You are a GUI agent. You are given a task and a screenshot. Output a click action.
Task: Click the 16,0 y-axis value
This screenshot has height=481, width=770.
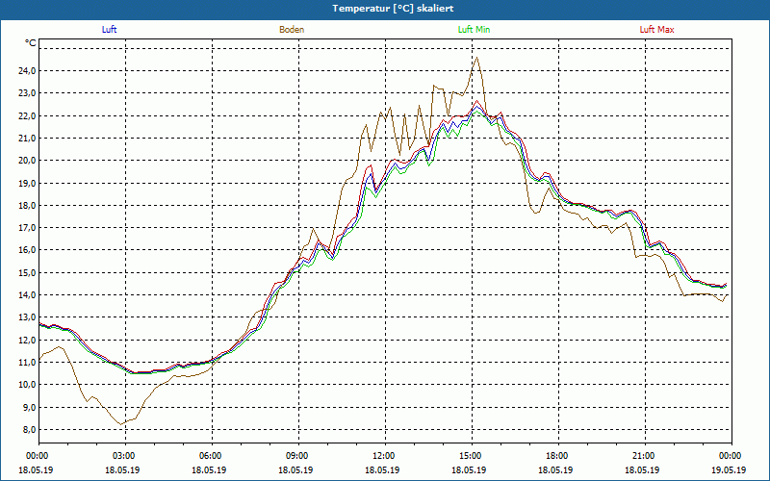[x=27, y=250]
